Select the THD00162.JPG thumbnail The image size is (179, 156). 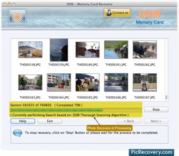tap(145, 50)
